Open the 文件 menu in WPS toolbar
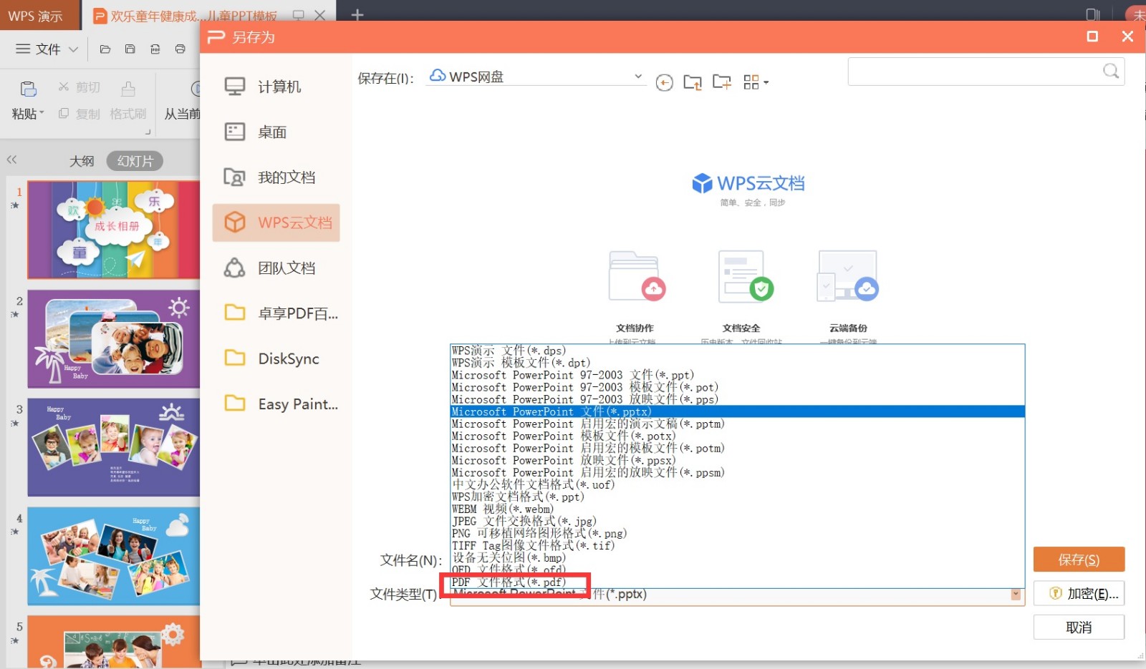1146x669 pixels. [47, 49]
